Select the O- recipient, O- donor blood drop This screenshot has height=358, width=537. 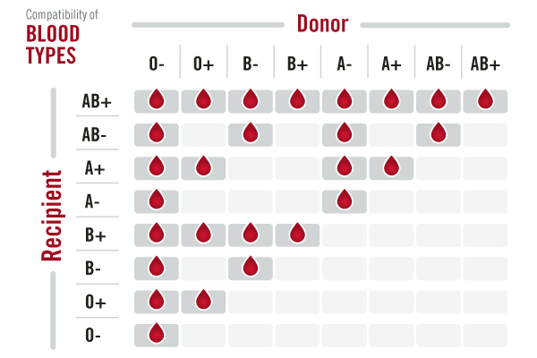[x=157, y=334]
